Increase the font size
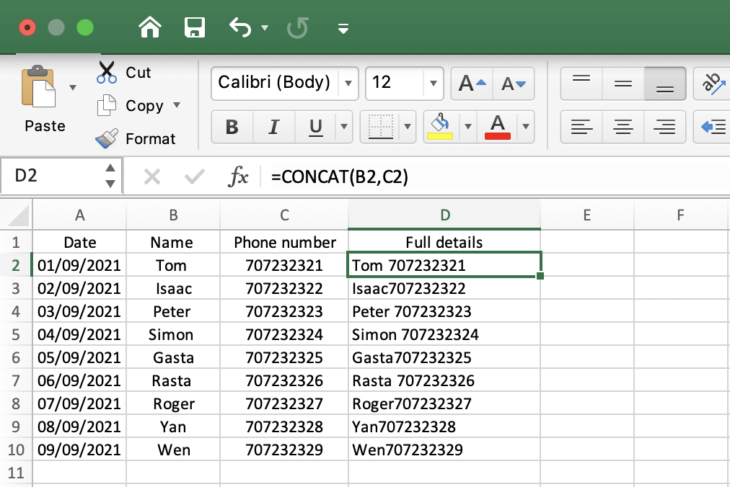This screenshot has height=487, width=730. (472, 84)
